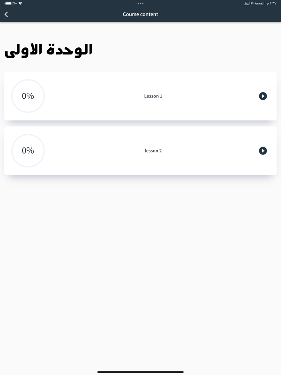This screenshot has width=281, height=375.
Task: Click the back arrow in the header
Action: pyautogui.click(x=6, y=14)
